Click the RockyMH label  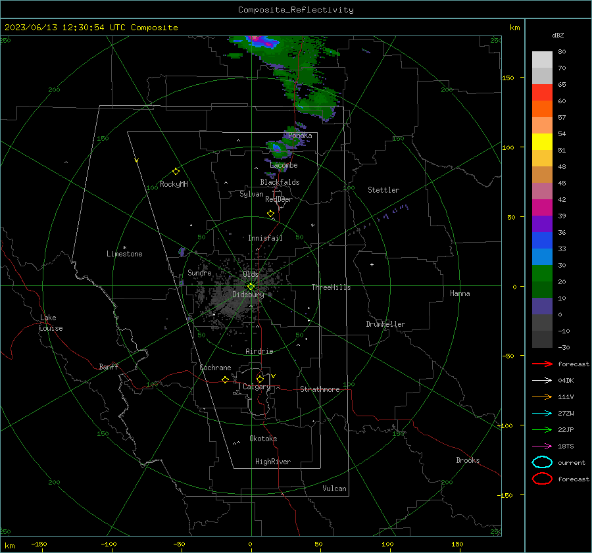coord(174,184)
